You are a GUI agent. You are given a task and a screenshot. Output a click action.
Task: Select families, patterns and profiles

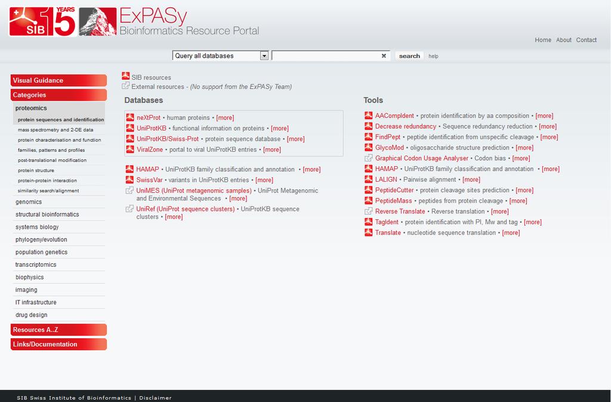pos(51,150)
